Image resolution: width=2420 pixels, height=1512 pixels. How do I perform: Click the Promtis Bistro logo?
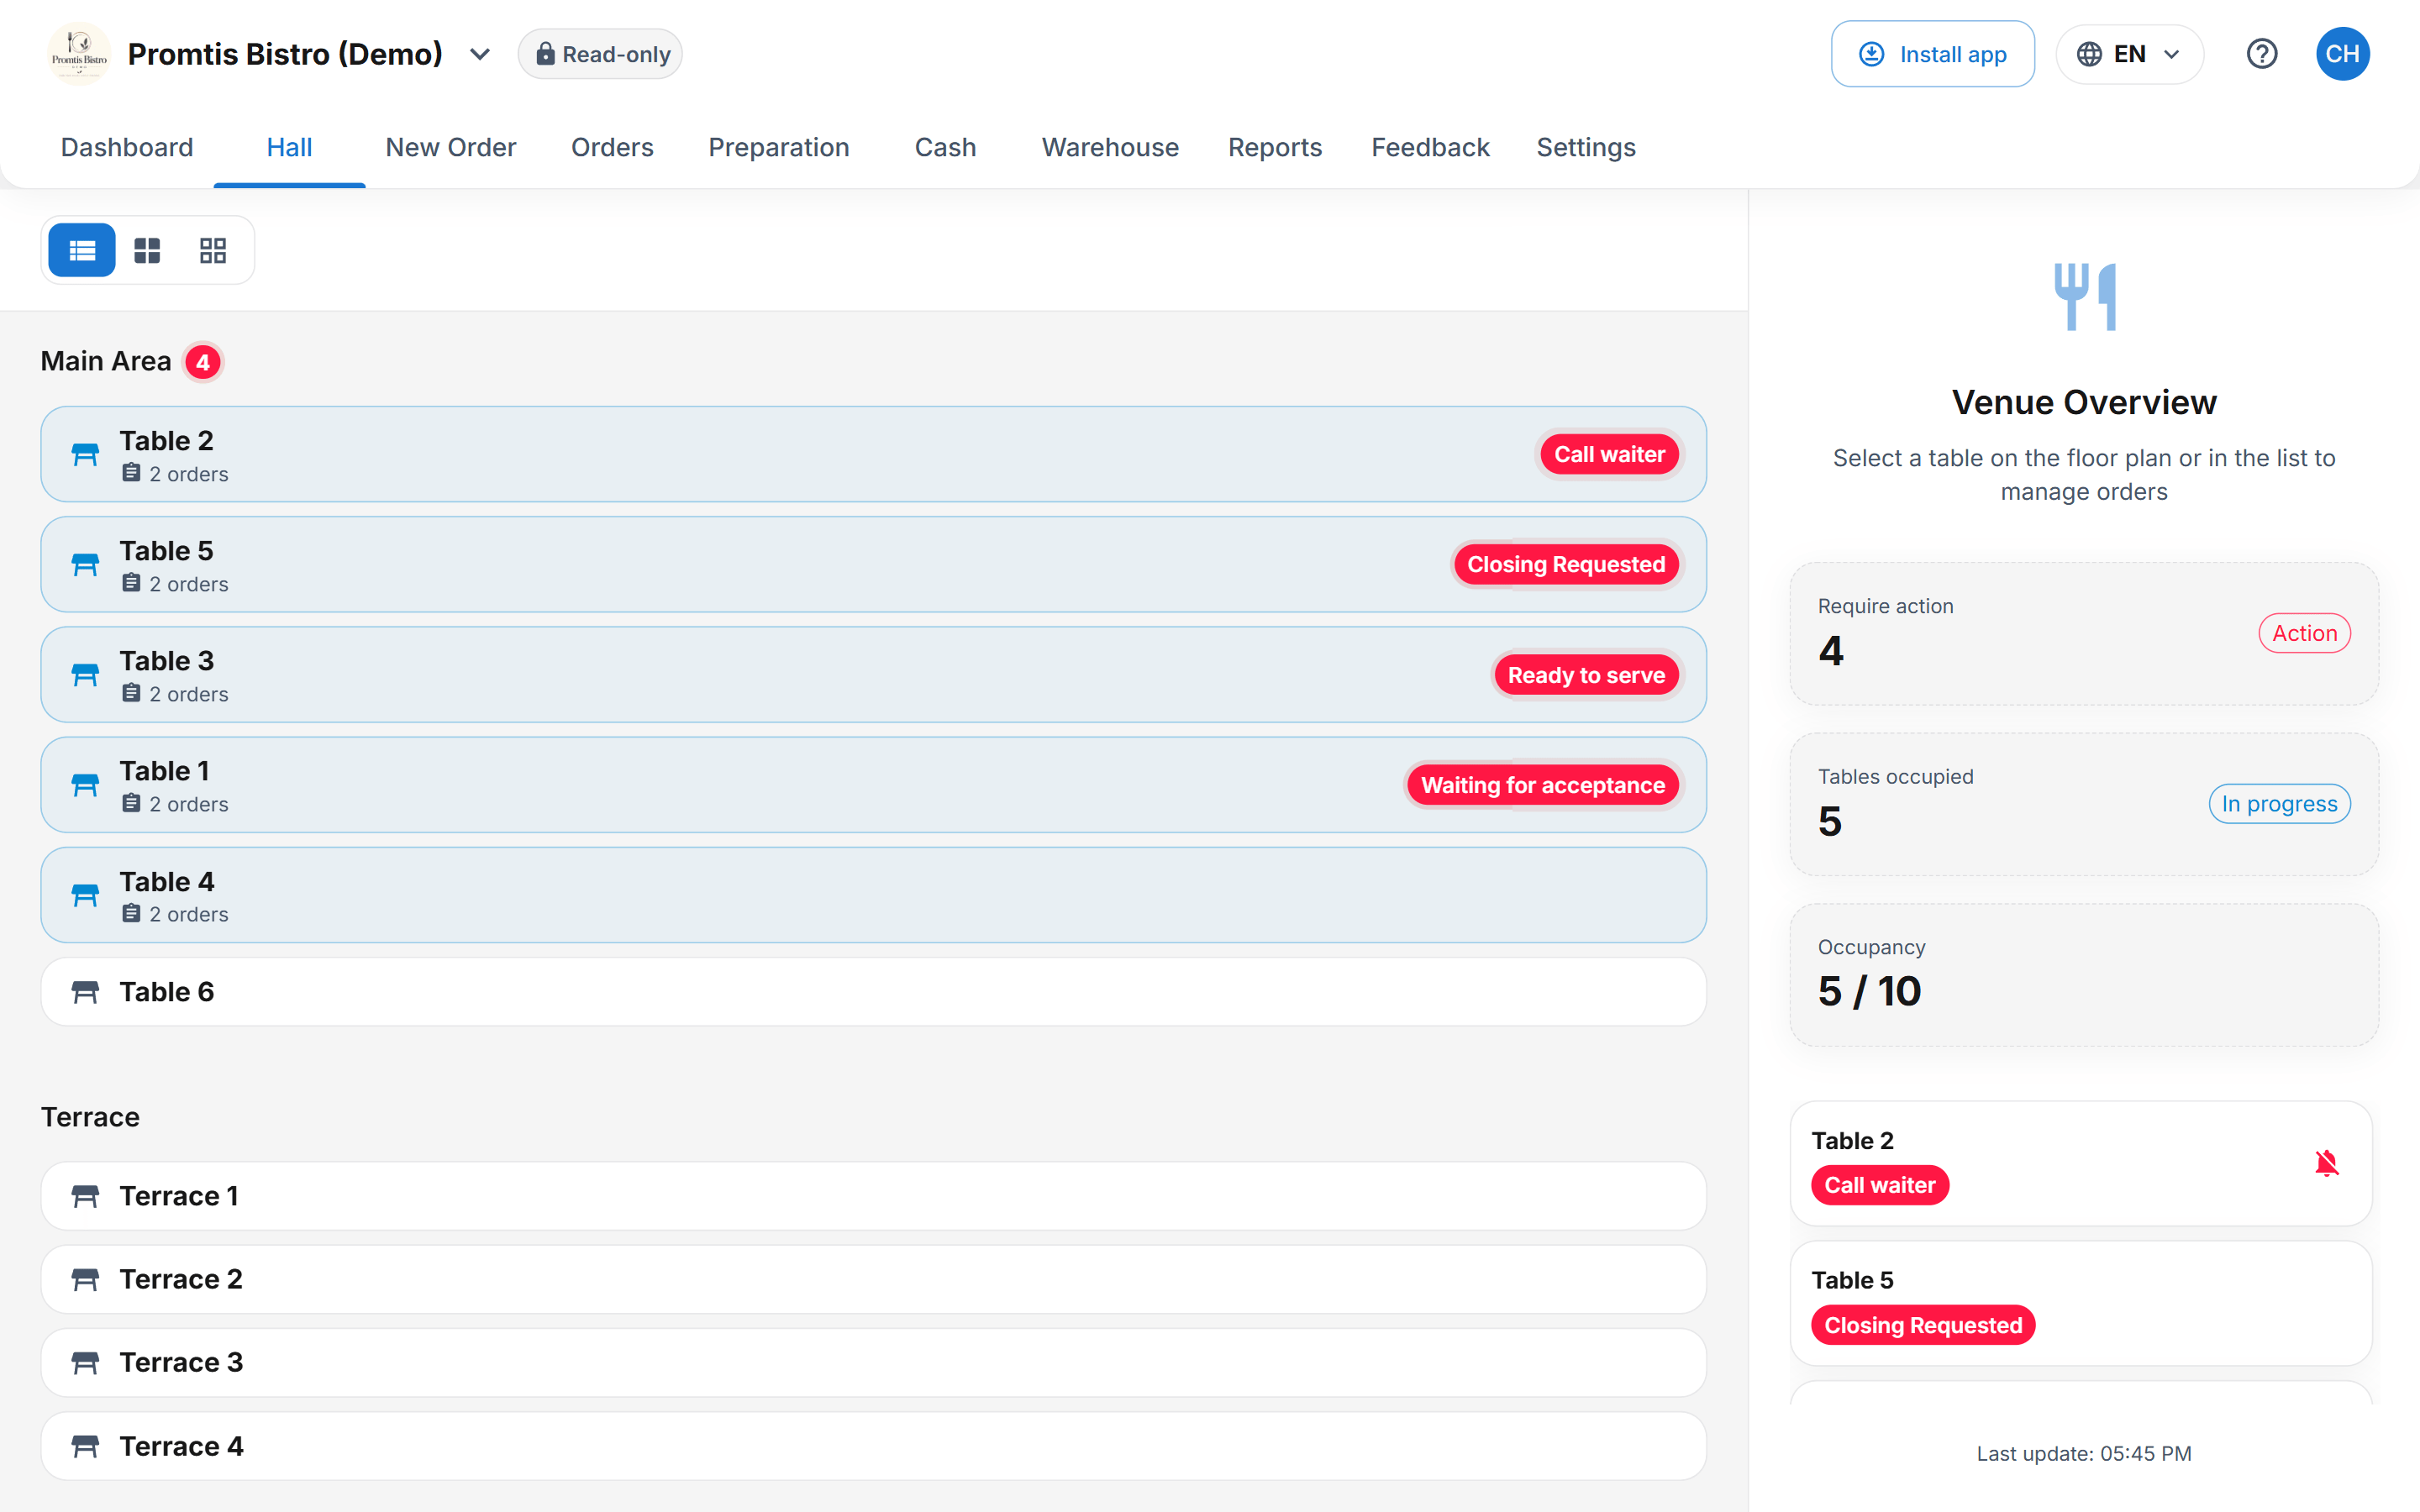click(79, 53)
